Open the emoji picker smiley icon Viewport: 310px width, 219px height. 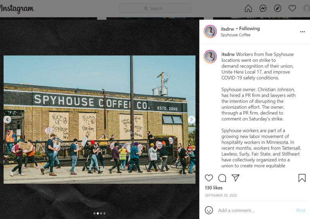pos(209,210)
